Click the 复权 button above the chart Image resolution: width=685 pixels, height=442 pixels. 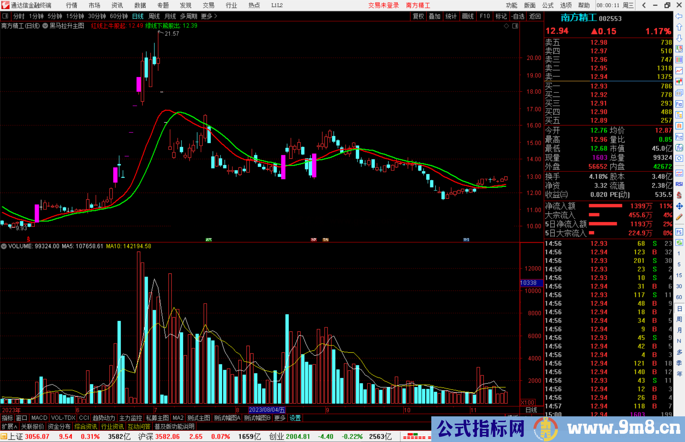tap(418, 16)
